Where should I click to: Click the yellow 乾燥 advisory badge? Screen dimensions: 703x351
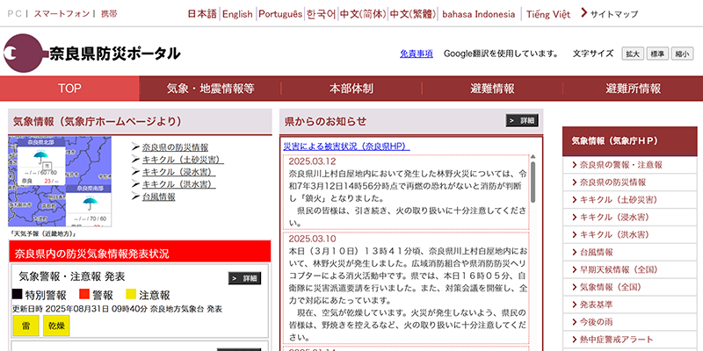(56, 325)
